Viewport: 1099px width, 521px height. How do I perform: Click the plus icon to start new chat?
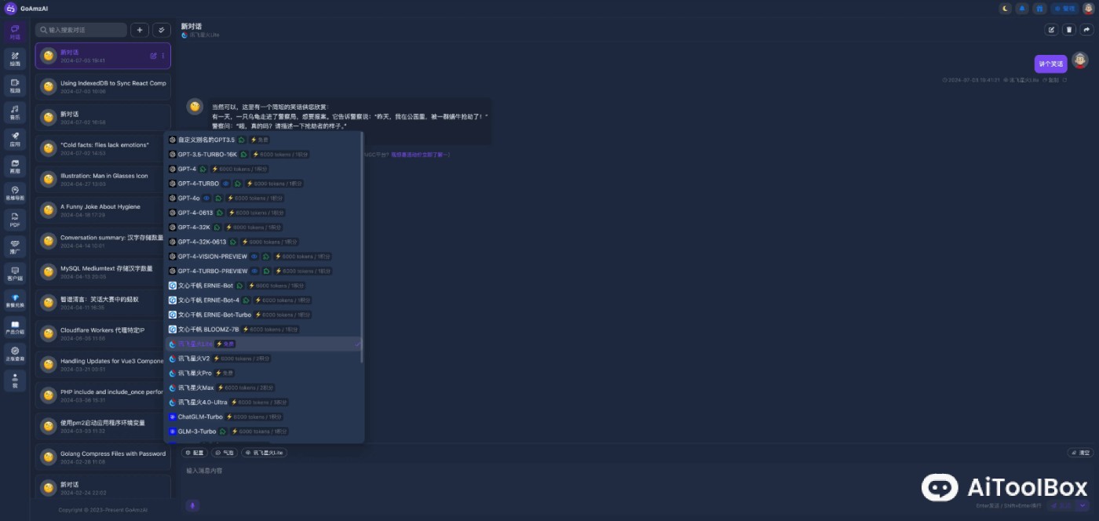[139, 30]
